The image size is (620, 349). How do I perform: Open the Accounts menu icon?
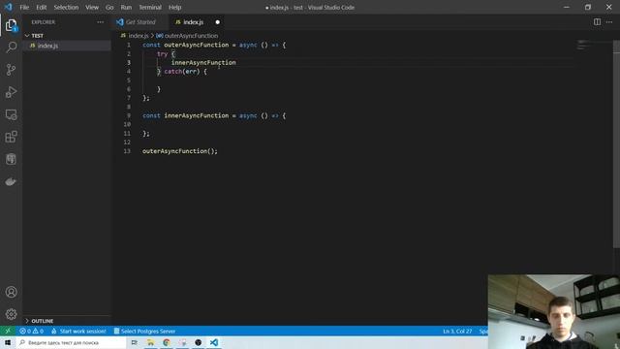pyautogui.click(x=11, y=292)
